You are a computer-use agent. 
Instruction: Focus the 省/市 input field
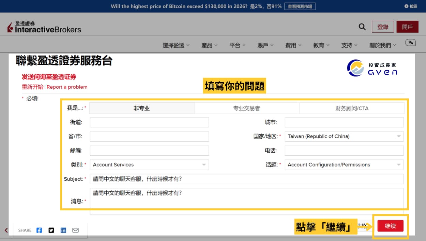coord(149,136)
